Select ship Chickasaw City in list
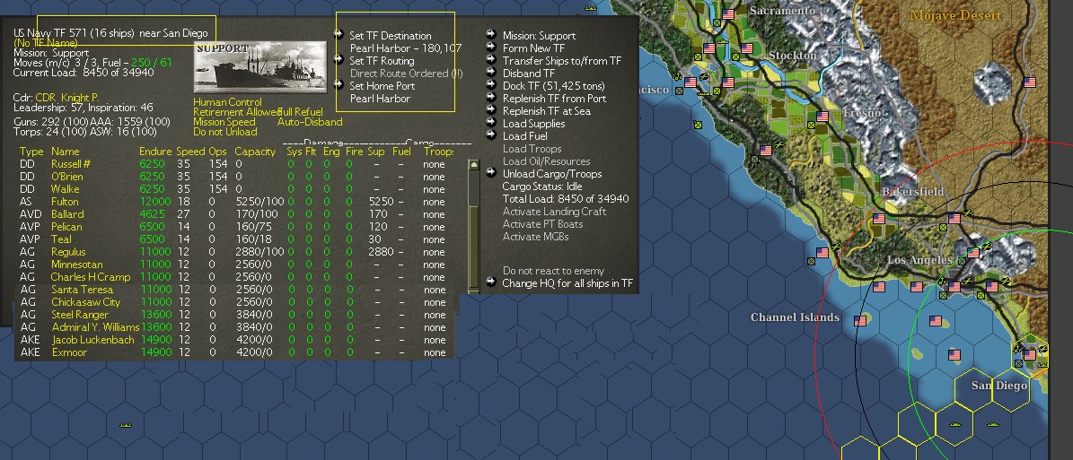This screenshot has width=1073, height=460. (x=85, y=302)
